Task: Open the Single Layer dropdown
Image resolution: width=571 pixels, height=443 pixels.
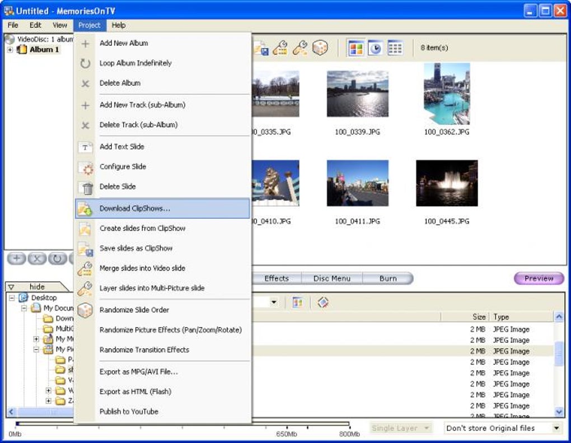Action: 427,428
